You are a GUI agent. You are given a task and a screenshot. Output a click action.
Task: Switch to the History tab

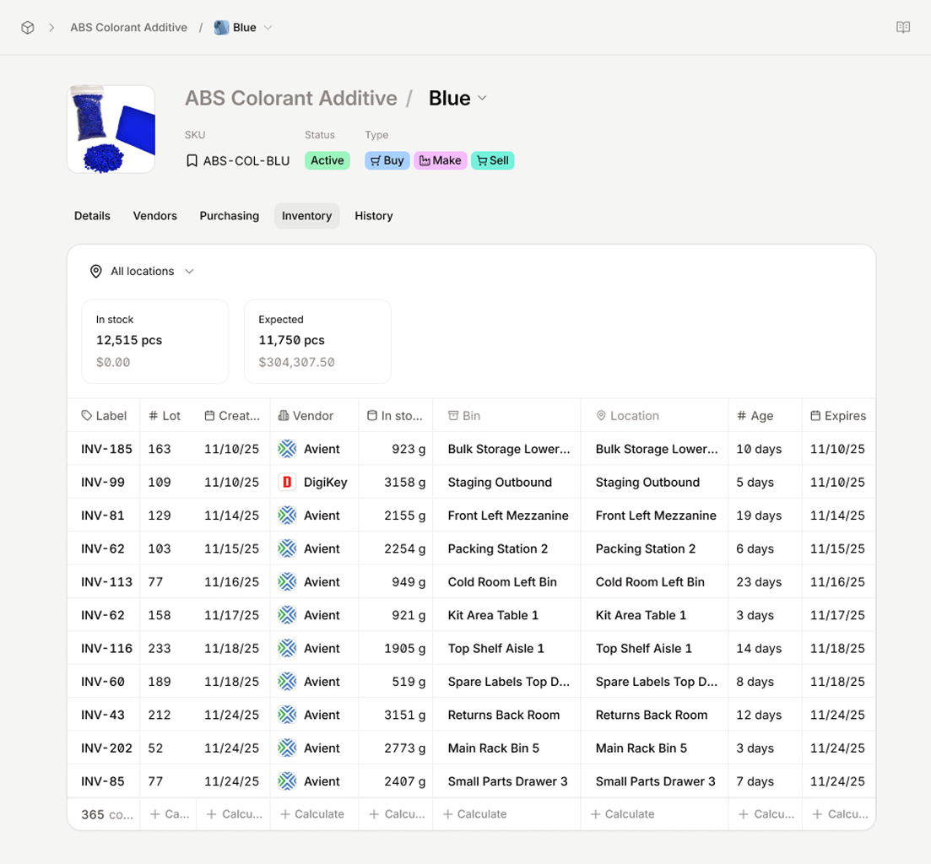pyautogui.click(x=373, y=216)
